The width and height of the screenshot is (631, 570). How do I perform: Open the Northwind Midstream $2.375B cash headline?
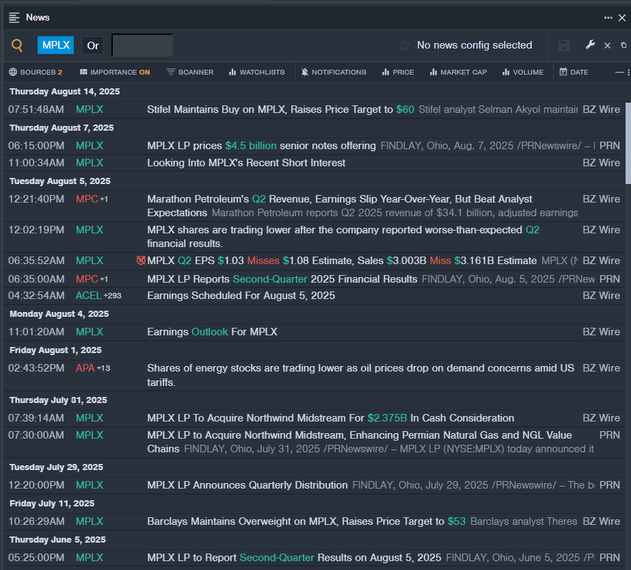point(331,418)
